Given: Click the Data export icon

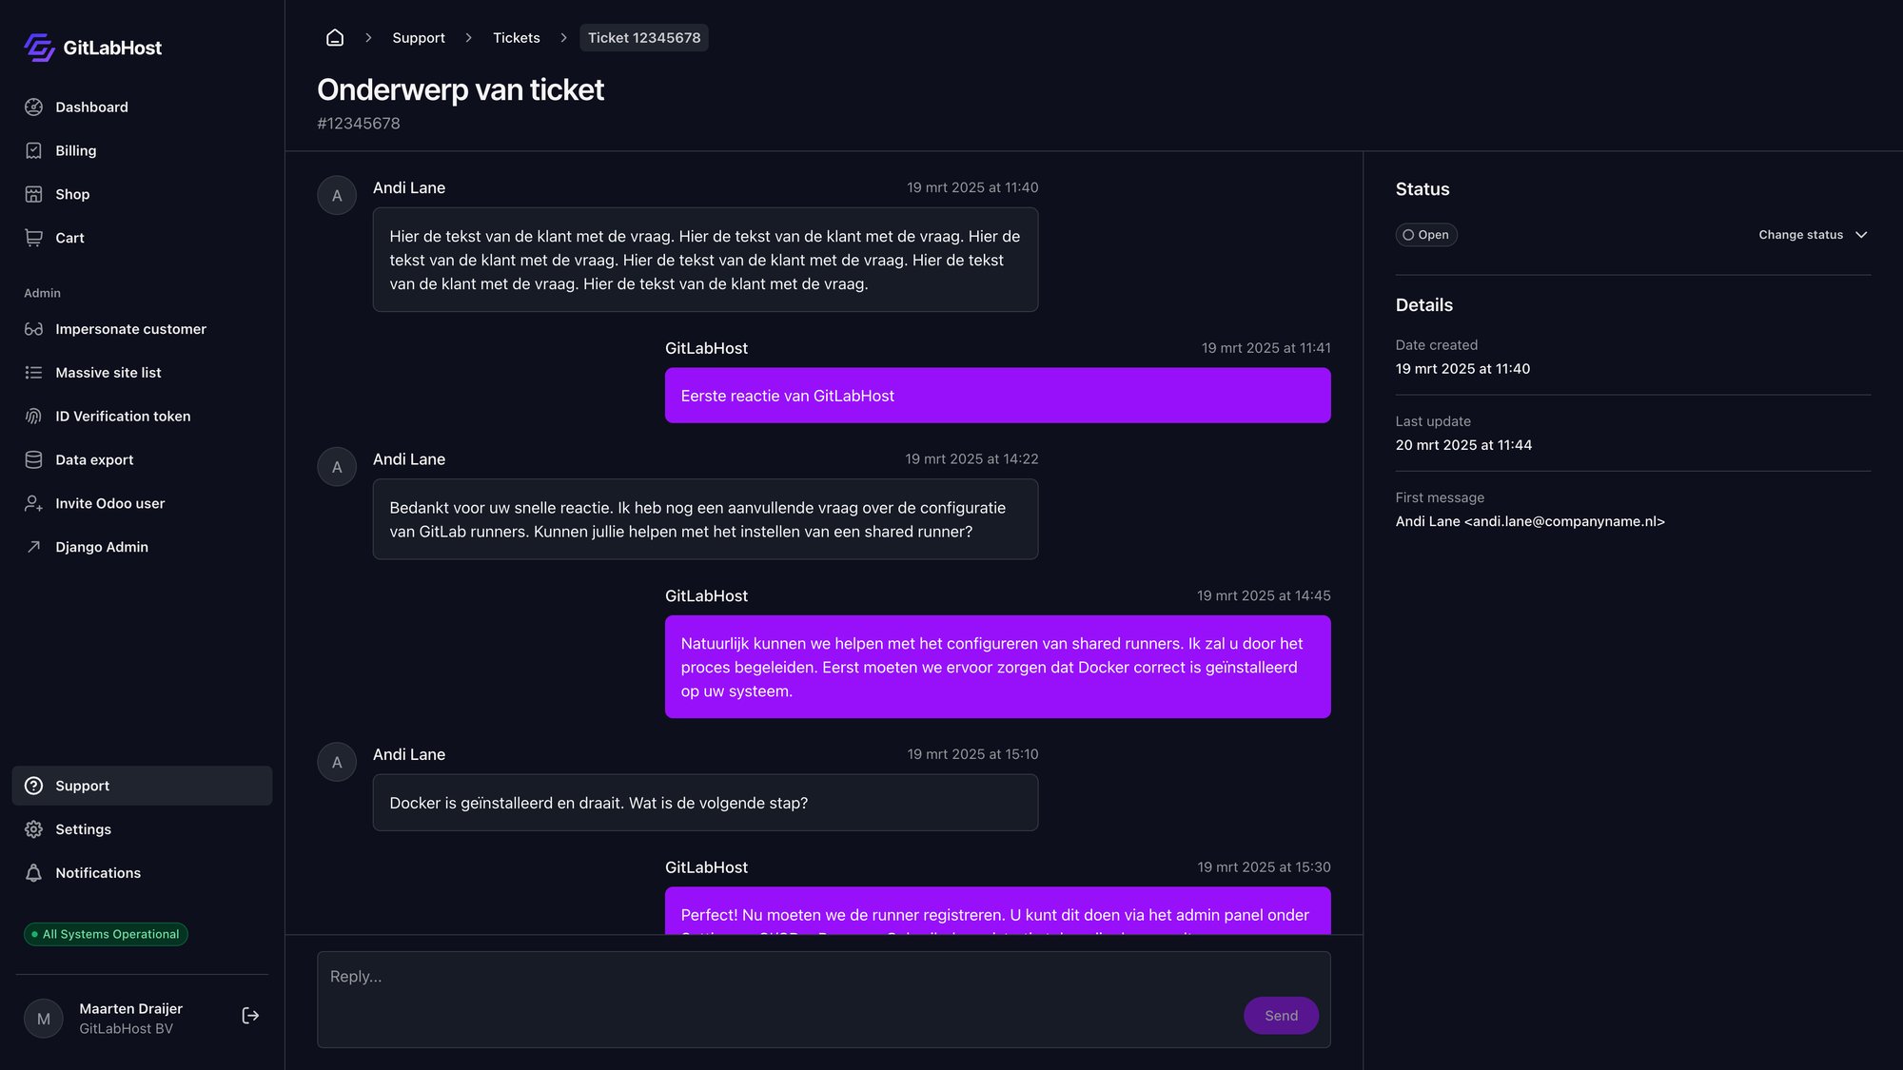Looking at the screenshot, I should (34, 459).
